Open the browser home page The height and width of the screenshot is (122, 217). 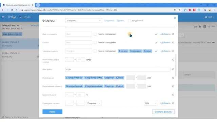(17, 10)
